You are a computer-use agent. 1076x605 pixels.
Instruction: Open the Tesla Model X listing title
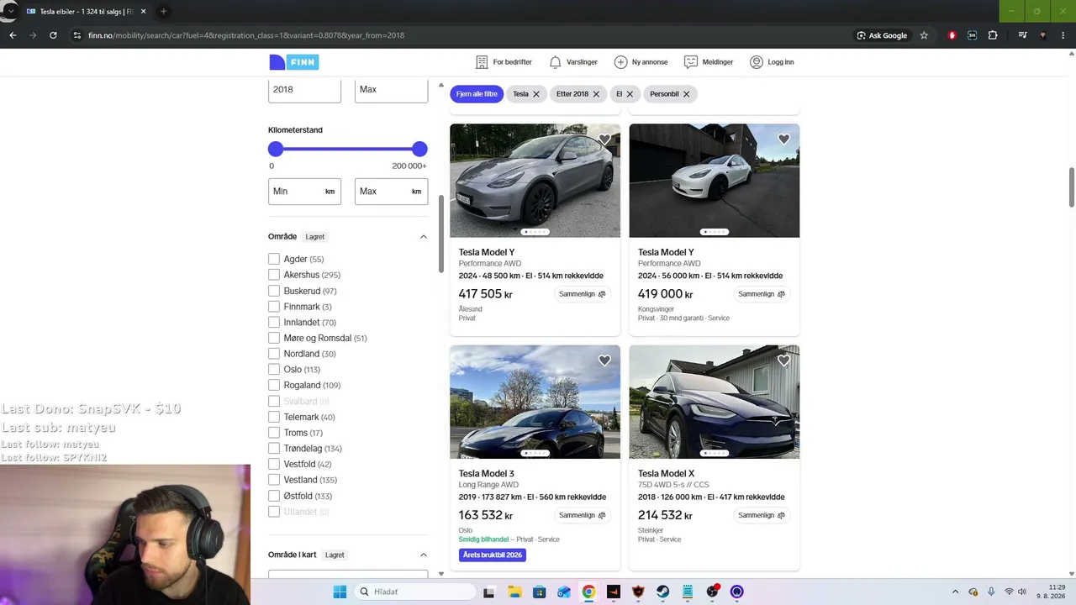666,474
